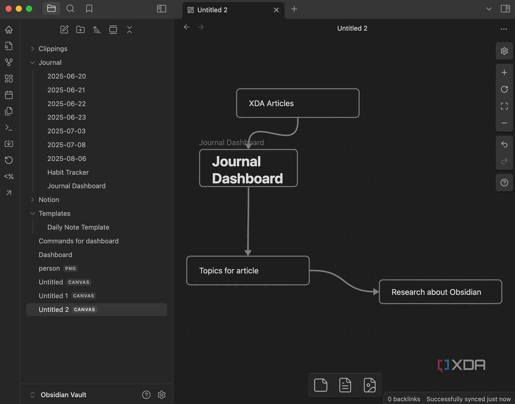Toggle auto-reveal current file icon

[113, 30]
